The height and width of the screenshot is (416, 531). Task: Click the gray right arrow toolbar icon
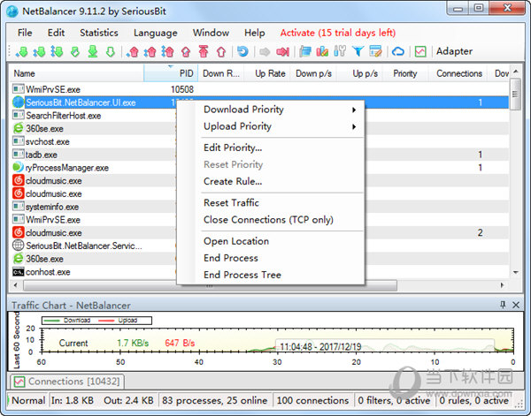[265, 52]
